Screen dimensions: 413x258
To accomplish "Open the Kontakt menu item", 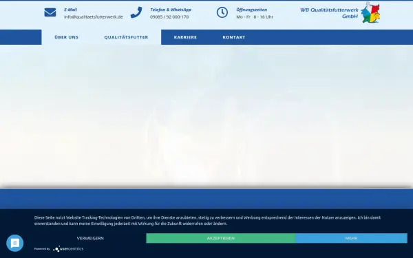I will point(234,37).
